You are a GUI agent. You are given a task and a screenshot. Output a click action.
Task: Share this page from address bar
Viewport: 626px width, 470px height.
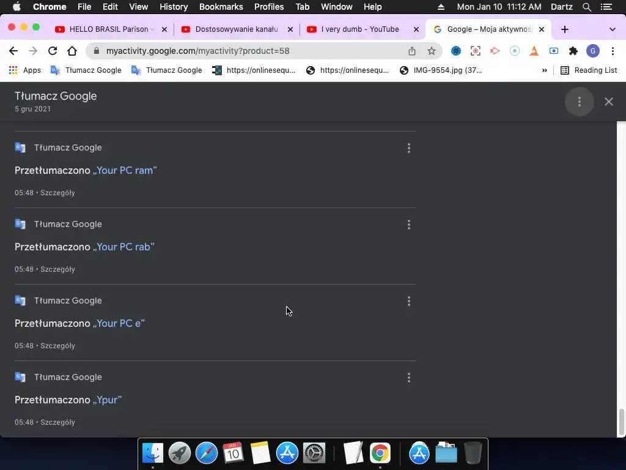coord(411,51)
